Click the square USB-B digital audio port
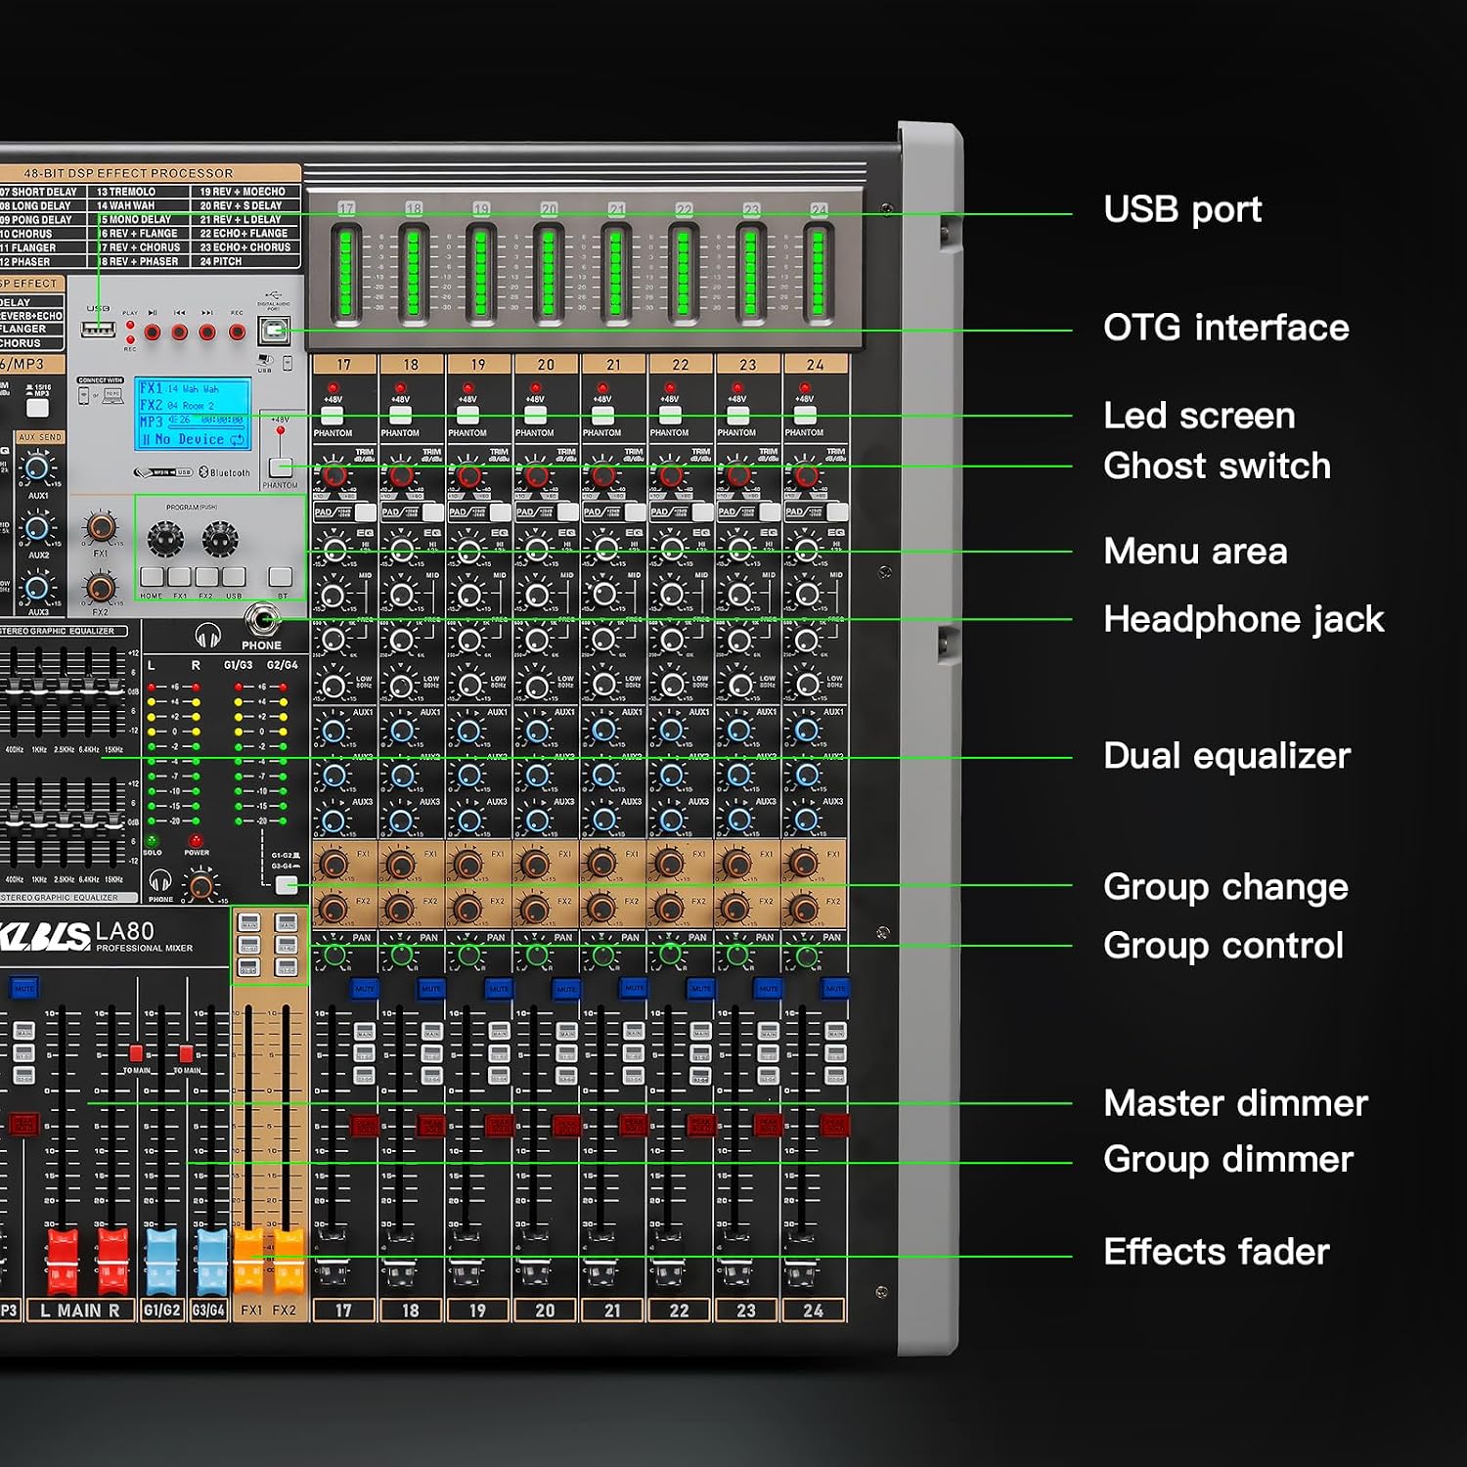This screenshot has width=1467, height=1467. [274, 331]
